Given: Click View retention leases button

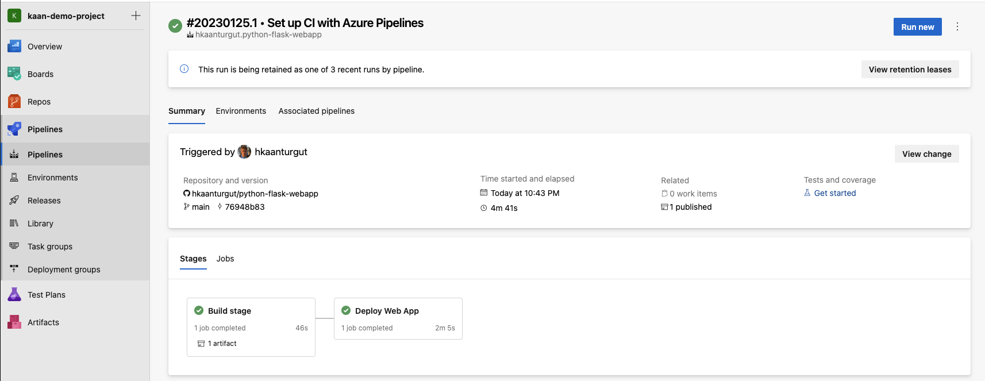Looking at the screenshot, I should coord(910,70).
